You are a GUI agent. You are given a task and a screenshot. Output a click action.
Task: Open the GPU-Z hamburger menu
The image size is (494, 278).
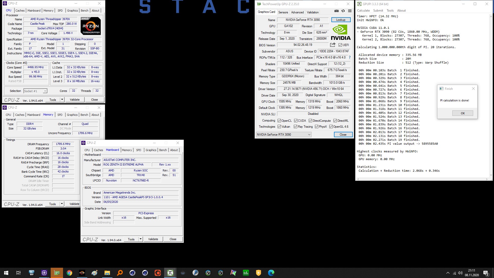point(350,11)
